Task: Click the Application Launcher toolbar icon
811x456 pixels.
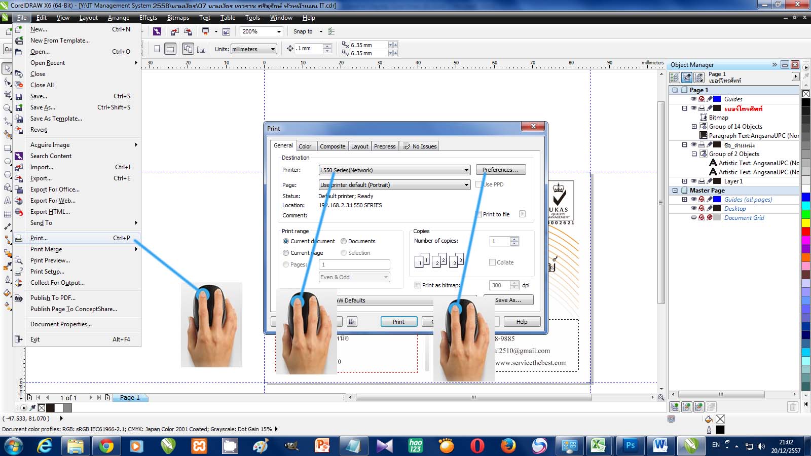Action: click(x=206, y=31)
